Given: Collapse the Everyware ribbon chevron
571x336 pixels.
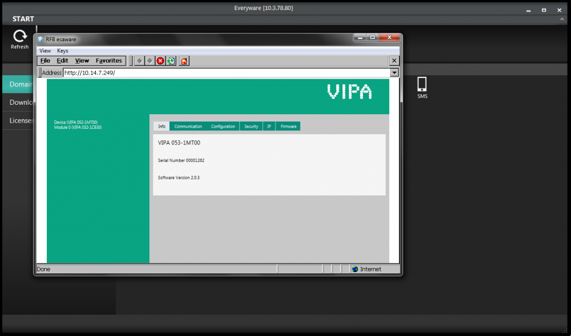Looking at the screenshot, I should 562,19.
